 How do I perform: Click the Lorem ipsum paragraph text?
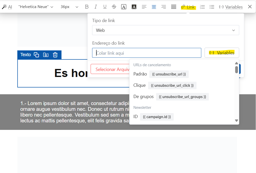[x=75, y=112]
